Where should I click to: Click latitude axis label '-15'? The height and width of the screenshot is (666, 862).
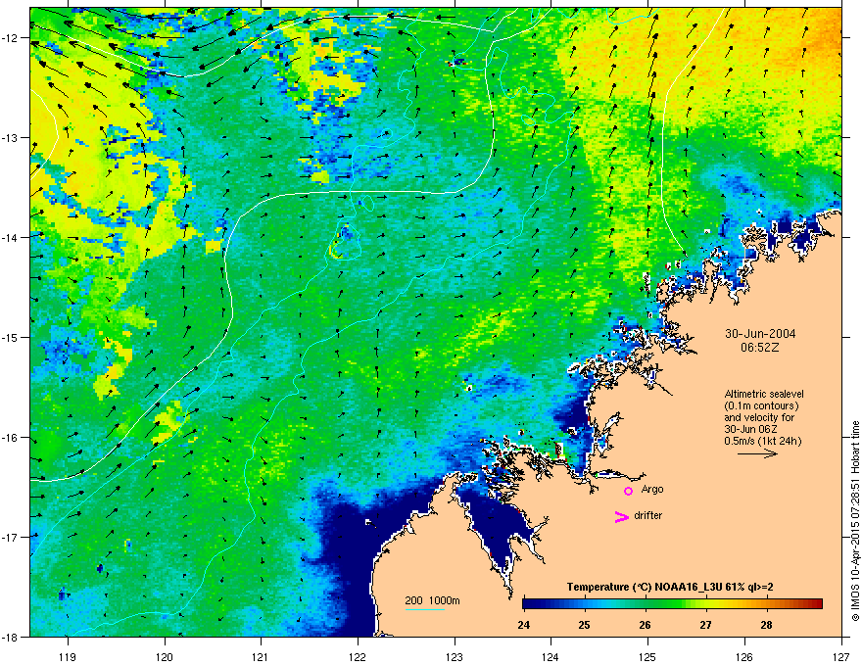(10, 337)
